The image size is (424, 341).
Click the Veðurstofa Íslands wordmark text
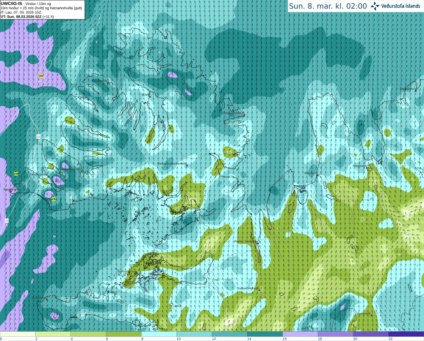tap(401, 6)
